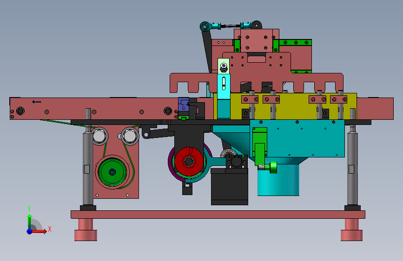The width and height of the screenshot is (403, 261).
Task: Select the right foot pad under the base
Action: 351,235
